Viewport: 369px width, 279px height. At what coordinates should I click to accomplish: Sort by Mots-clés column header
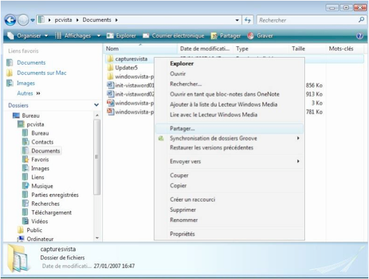(344, 49)
